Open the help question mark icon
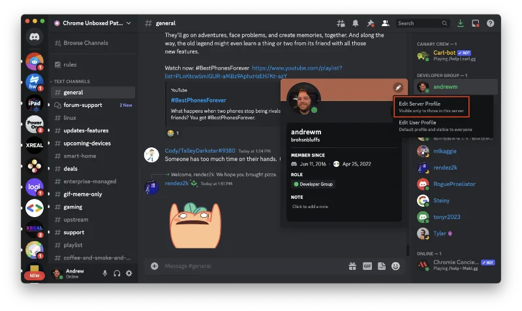 click(x=491, y=23)
